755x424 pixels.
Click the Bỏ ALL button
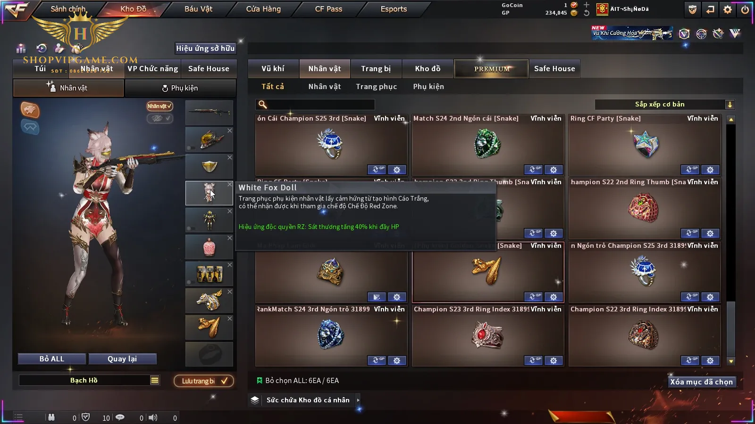[52, 359]
